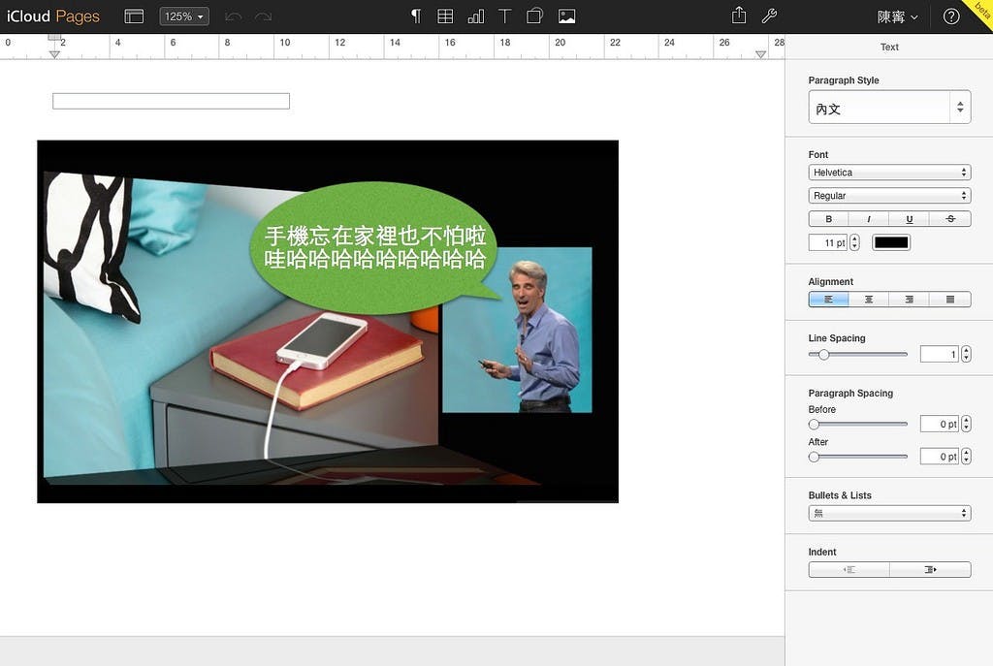Viewport: 993px width, 666px height.
Task: Toggle italic formatting
Action: pyautogui.click(x=869, y=219)
